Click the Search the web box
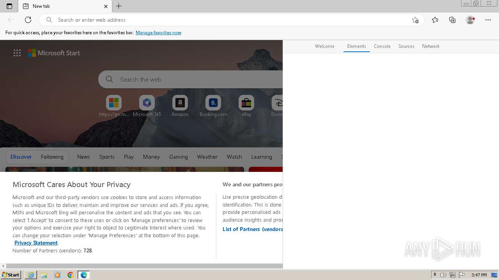The image size is (499, 280). click(191, 79)
